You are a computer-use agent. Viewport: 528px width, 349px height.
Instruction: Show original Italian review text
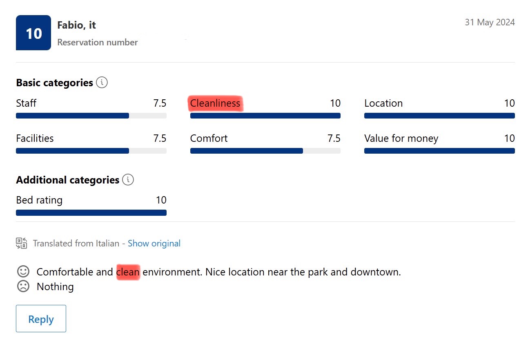coord(154,244)
